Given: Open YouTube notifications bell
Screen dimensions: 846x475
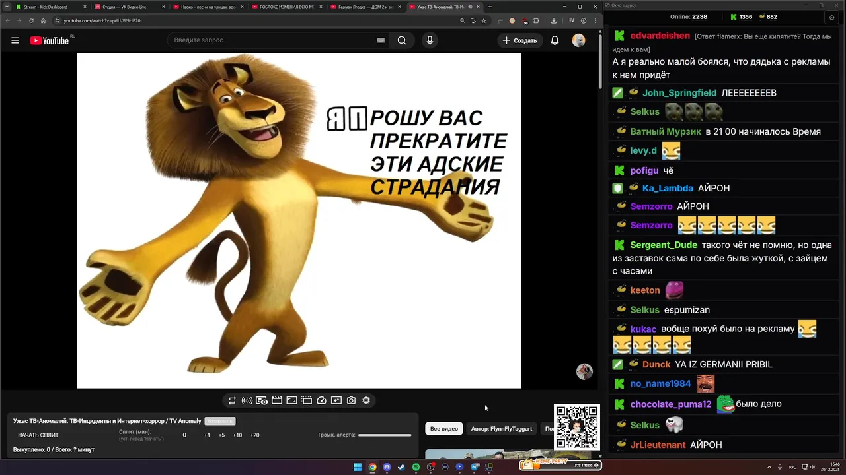Looking at the screenshot, I should pos(555,40).
